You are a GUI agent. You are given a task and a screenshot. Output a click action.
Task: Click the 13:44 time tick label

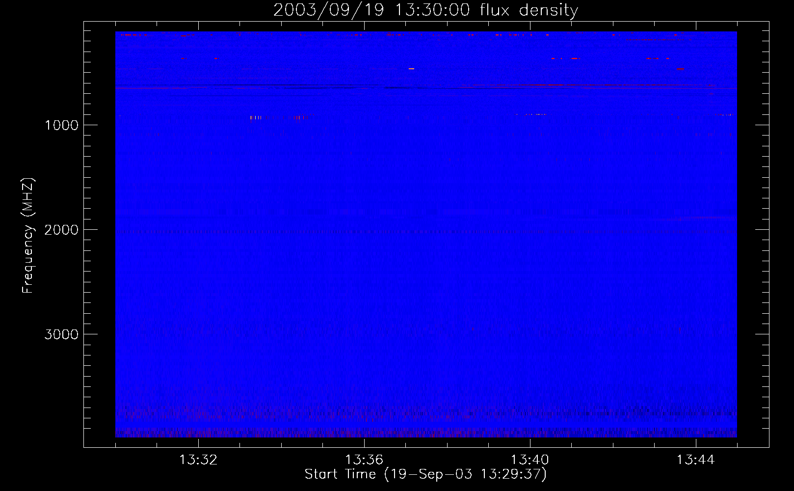(x=696, y=460)
